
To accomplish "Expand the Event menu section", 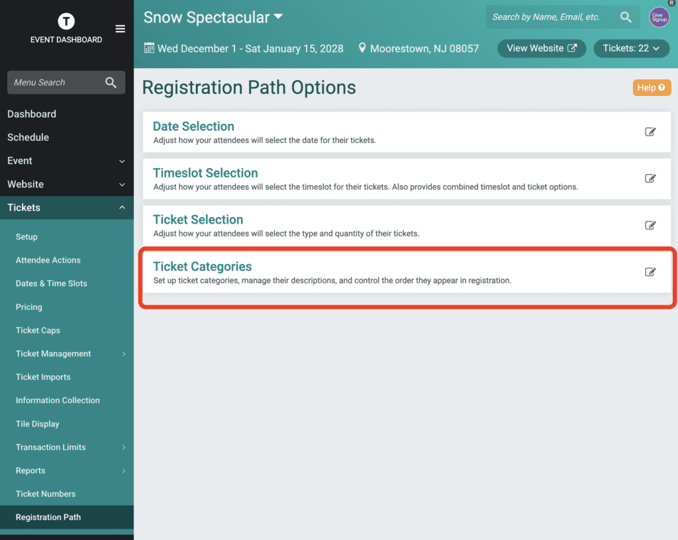I will pos(67,161).
